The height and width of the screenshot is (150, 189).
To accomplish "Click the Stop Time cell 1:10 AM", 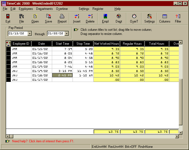I will pos(83,75).
